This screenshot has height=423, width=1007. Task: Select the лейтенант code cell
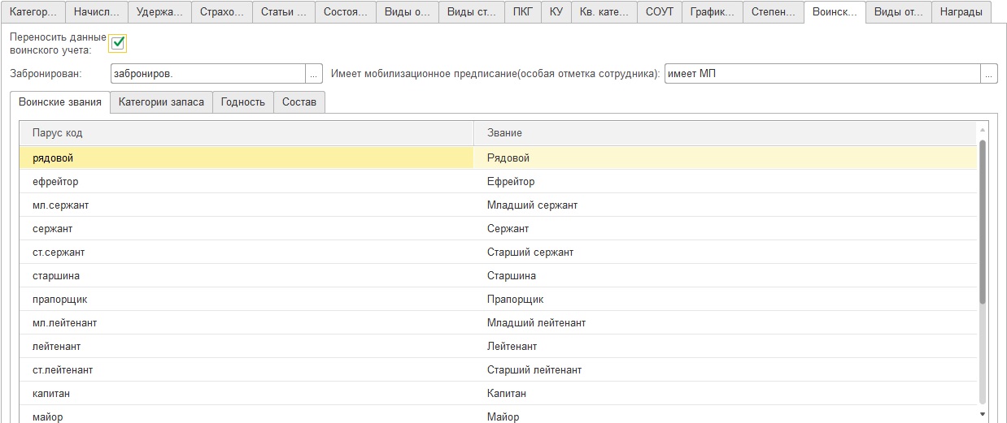click(x=246, y=347)
